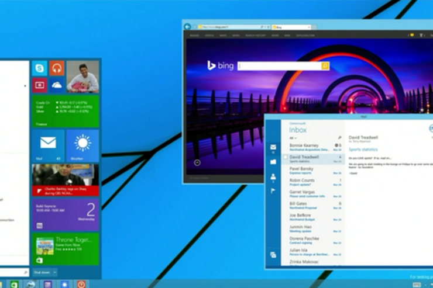
Task: Click the Bing search magnifier button
Action: pyautogui.click(x=325, y=66)
